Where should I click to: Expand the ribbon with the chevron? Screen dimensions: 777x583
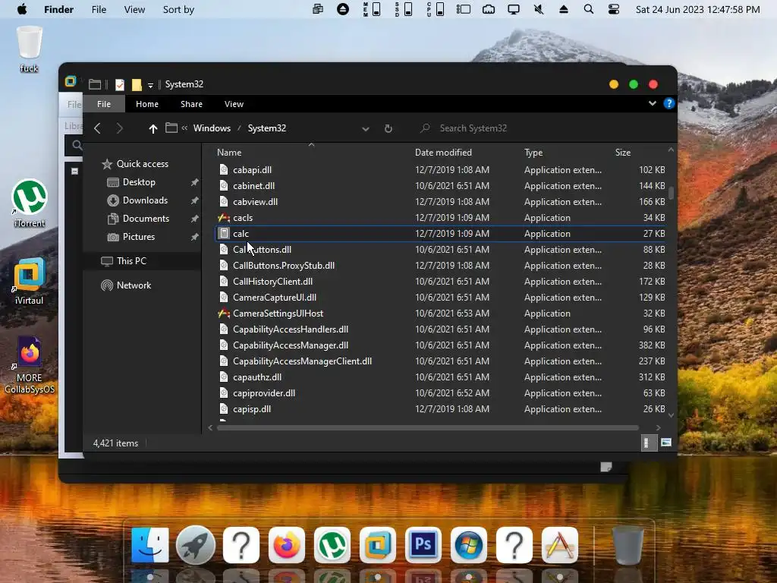(x=652, y=103)
